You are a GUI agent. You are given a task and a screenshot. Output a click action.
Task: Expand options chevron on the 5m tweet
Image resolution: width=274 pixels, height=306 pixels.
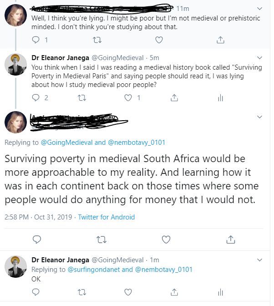(x=259, y=58)
